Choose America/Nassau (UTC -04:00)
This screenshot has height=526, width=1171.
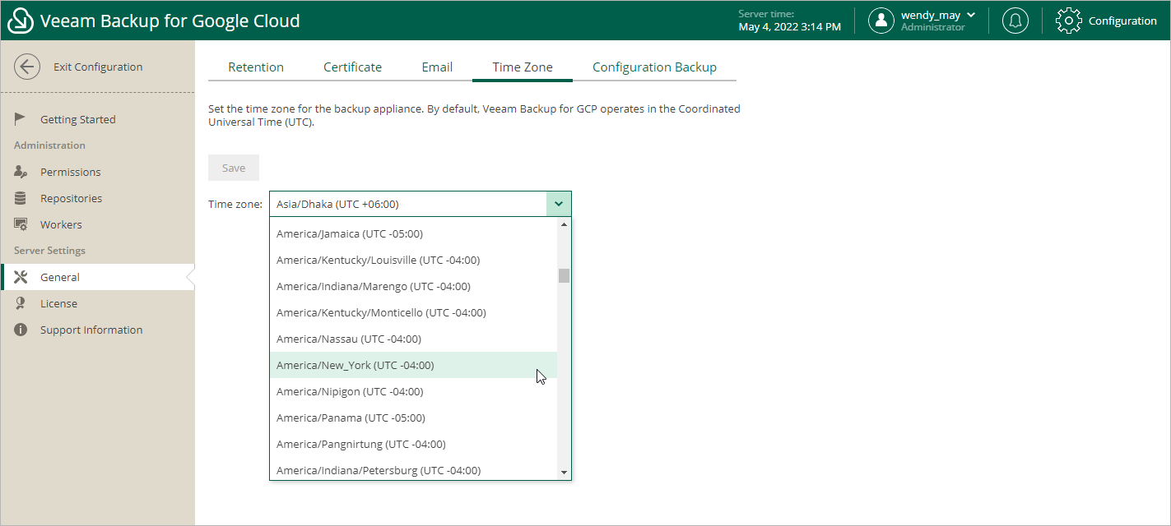coord(413,339)
